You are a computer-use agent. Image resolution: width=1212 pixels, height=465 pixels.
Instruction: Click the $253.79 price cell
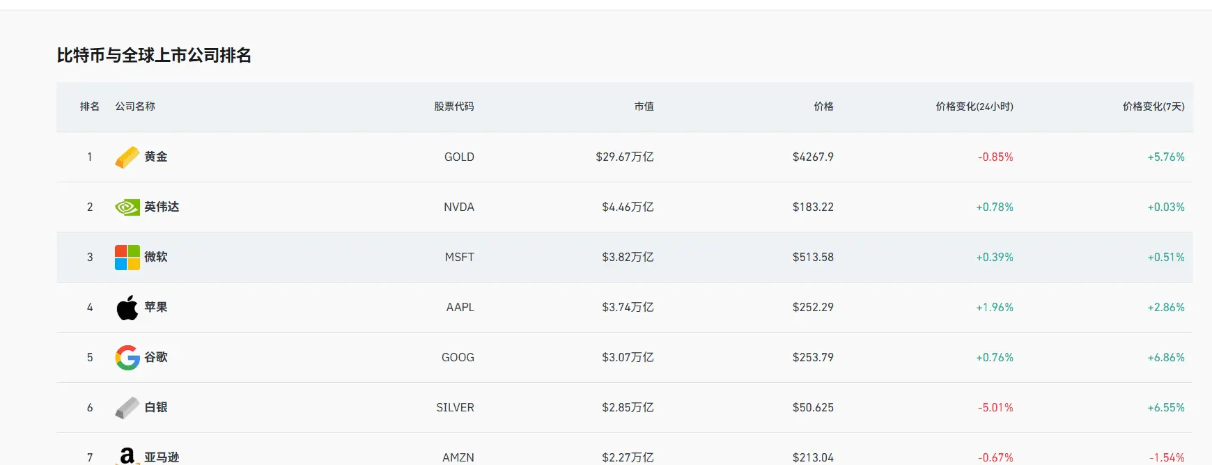click(x=813, y=358)
